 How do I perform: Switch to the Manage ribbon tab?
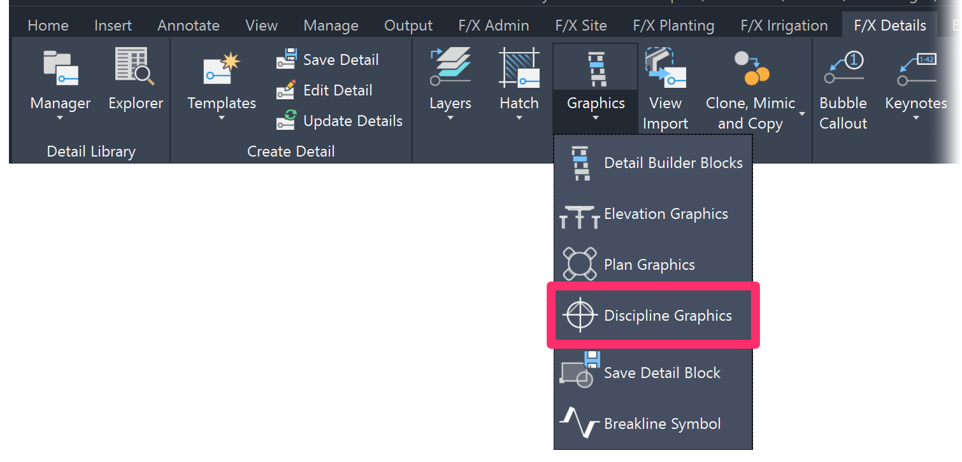click(x=331, y=25)
